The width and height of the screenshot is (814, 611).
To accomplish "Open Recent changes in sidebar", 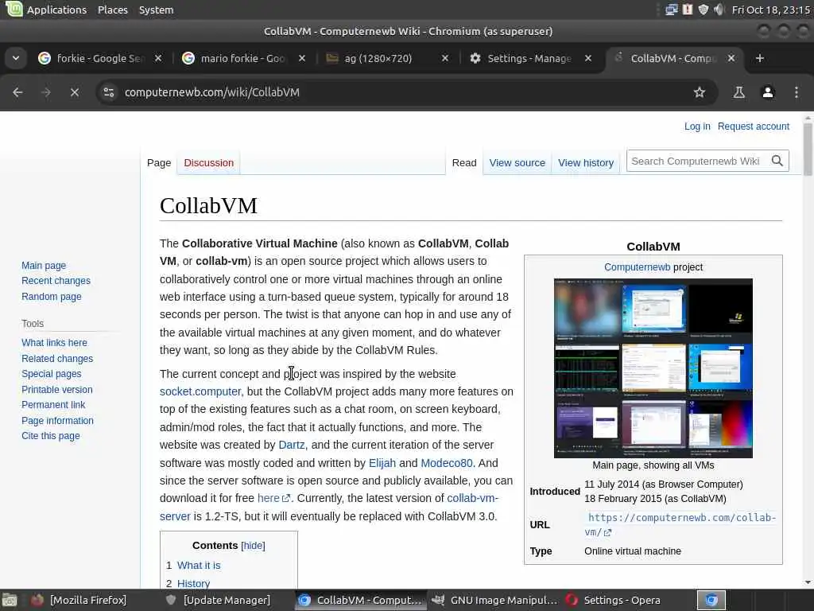I will [x=56, y=281].
